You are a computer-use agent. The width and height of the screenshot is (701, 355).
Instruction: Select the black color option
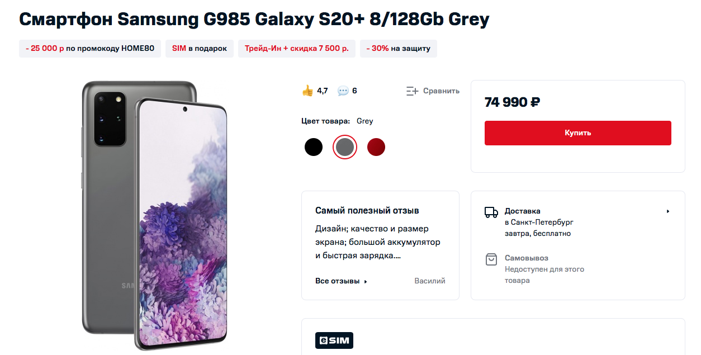pos(314,147)
